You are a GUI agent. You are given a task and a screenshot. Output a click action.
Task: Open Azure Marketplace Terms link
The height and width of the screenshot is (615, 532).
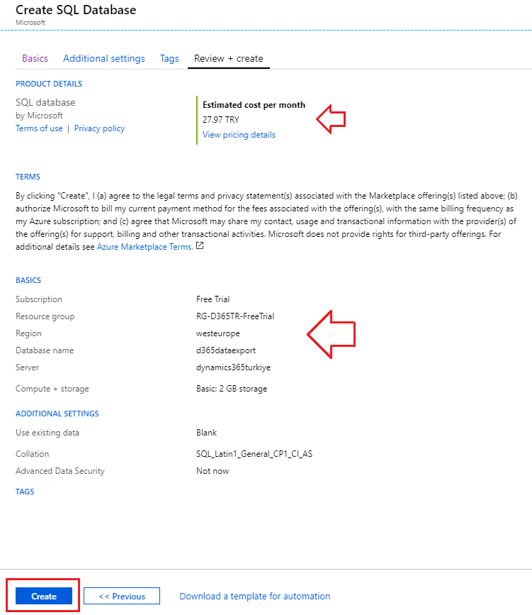point(145,247)
